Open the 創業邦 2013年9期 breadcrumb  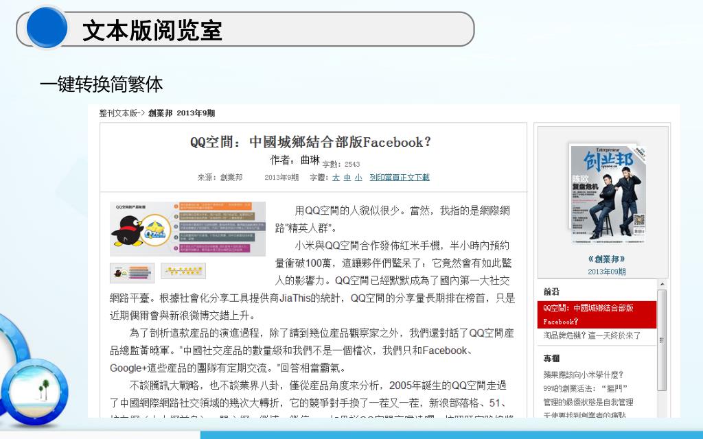[x=181, y=113]
